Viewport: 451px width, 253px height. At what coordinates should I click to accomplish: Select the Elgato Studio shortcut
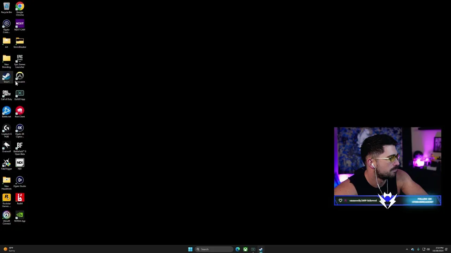[x=20, y=182]
